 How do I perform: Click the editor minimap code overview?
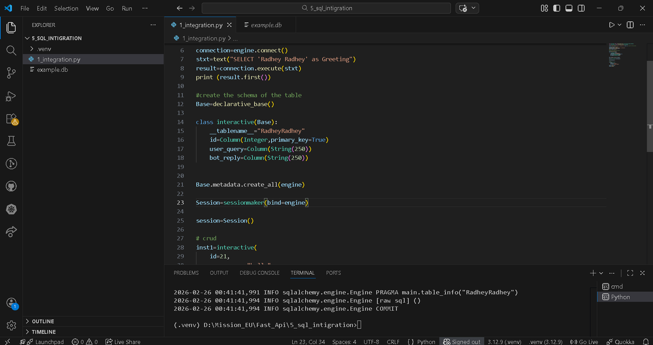[623, 54]
